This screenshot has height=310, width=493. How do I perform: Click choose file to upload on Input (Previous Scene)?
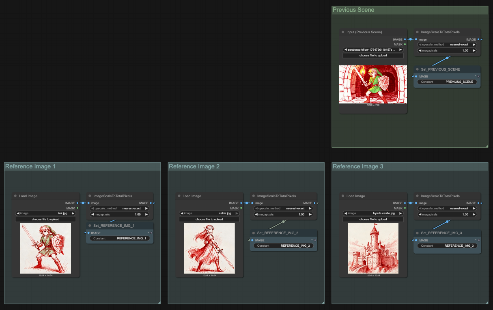(x=373, y=55)
